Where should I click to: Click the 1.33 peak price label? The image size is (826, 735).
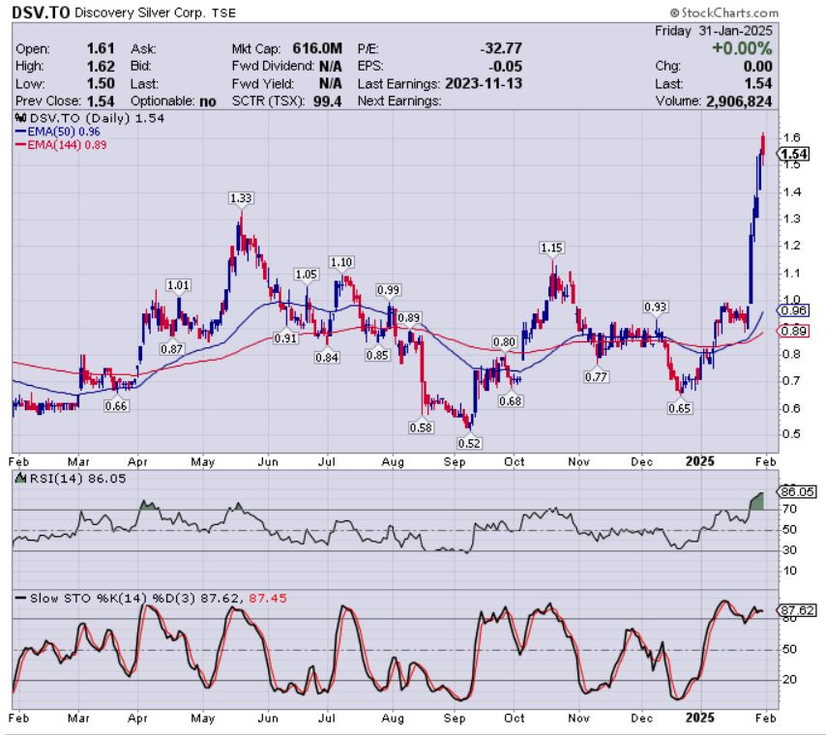coord(241,198)
